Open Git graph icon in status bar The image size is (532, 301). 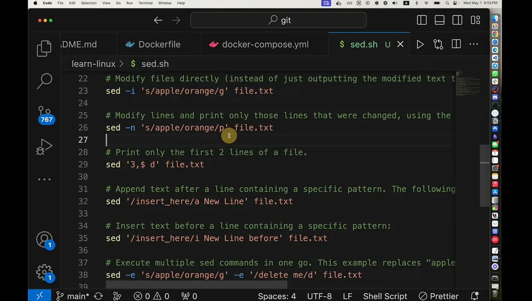point(117,296)
